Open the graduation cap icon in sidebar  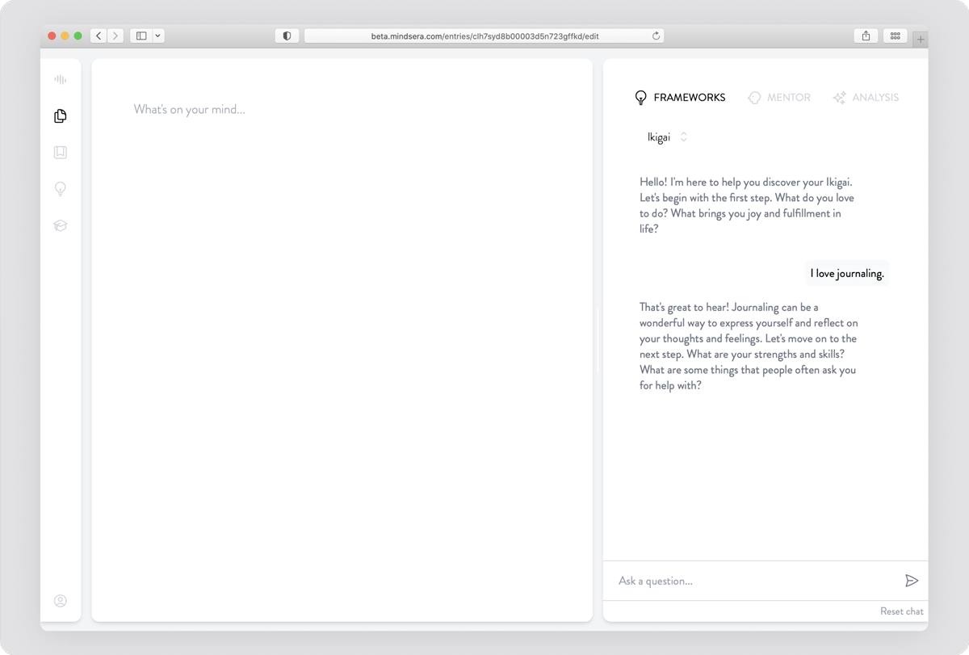[x=61, y=226]
